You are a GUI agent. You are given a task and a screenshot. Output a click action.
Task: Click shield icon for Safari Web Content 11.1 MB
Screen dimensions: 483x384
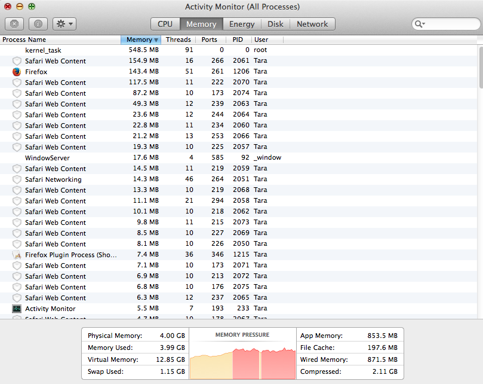pos(17,201)
